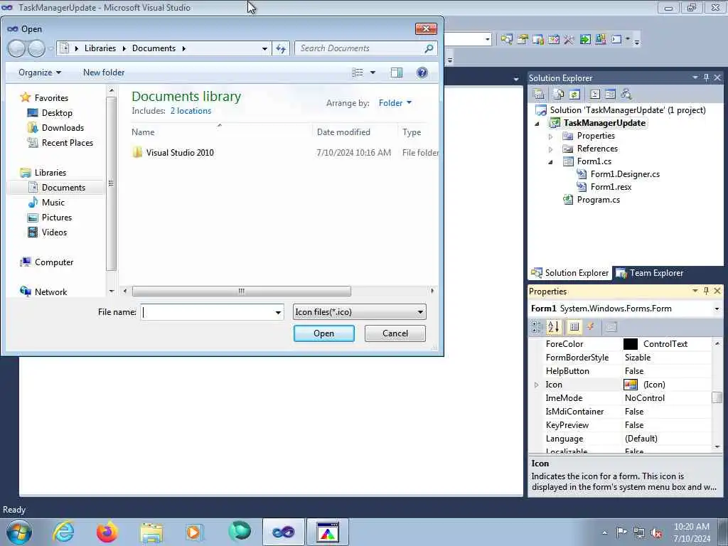The image size is (728, 546).
Task: Select Downloads in the navigation pane
Action: click(x=63, y=128)
